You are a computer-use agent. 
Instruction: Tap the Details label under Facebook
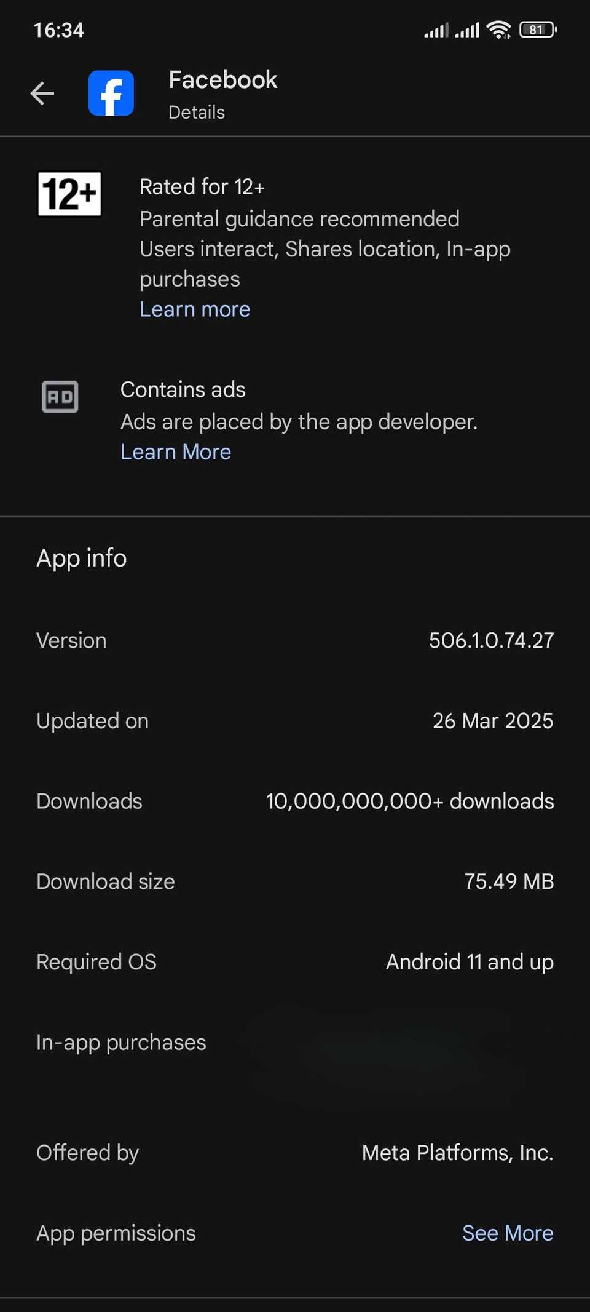(x=195, y=112)
